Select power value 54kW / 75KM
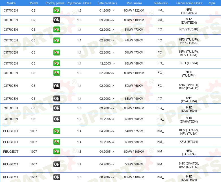This screenshot has height=182, width=221. [134, 131]
